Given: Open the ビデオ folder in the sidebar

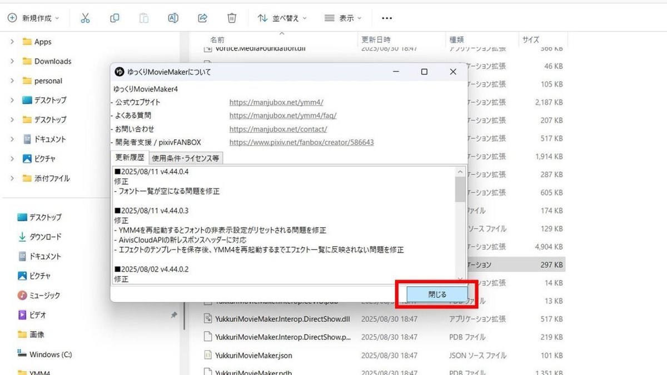Looking at the screenshot, I should (x=36, y=314).
